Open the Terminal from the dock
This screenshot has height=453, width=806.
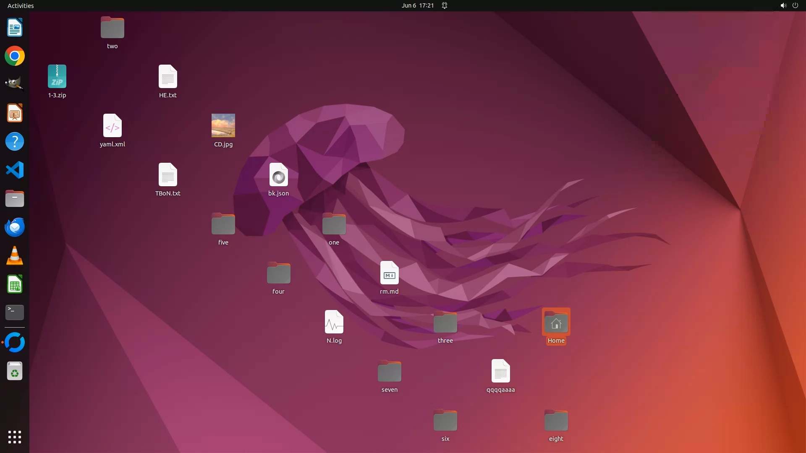[15, 312]
